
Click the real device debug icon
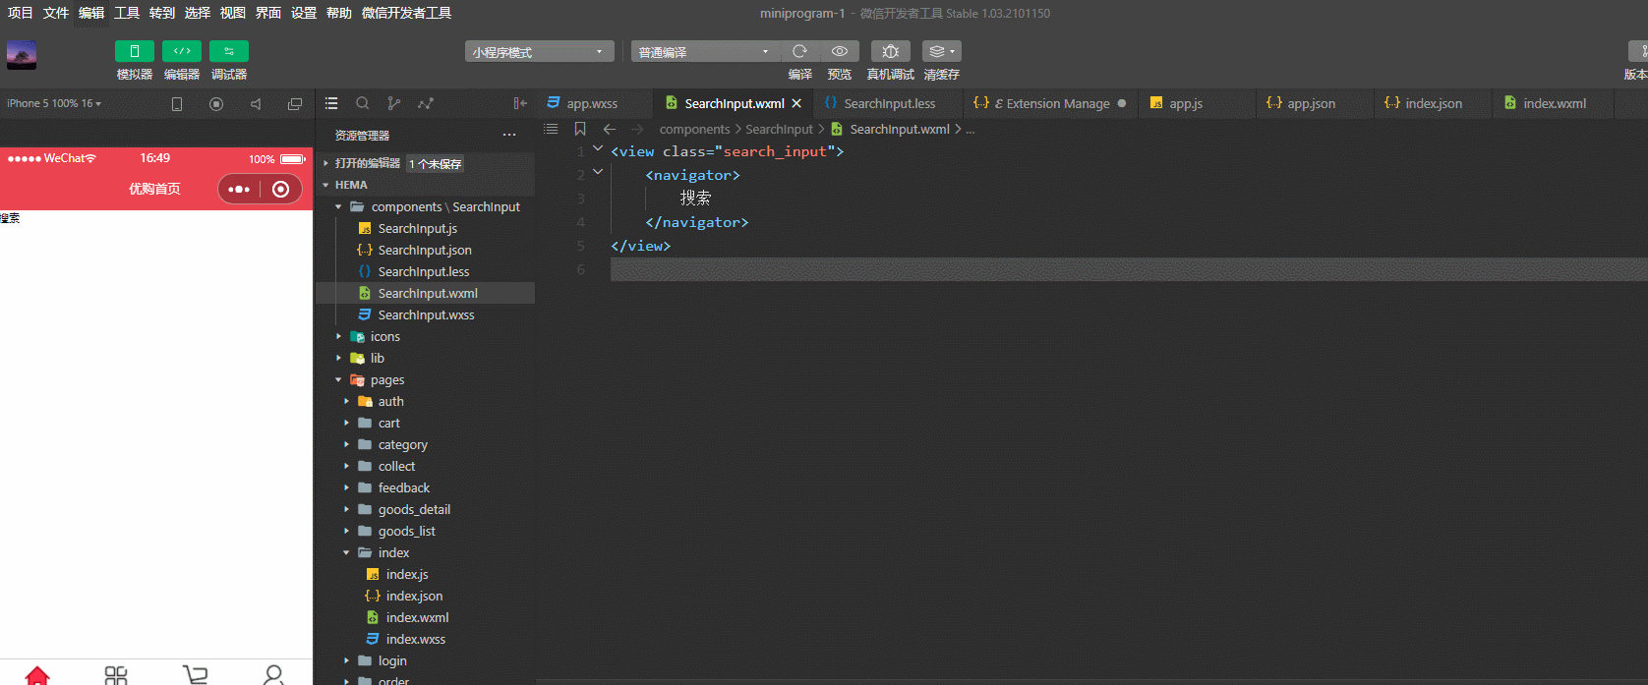click(891, 51)
